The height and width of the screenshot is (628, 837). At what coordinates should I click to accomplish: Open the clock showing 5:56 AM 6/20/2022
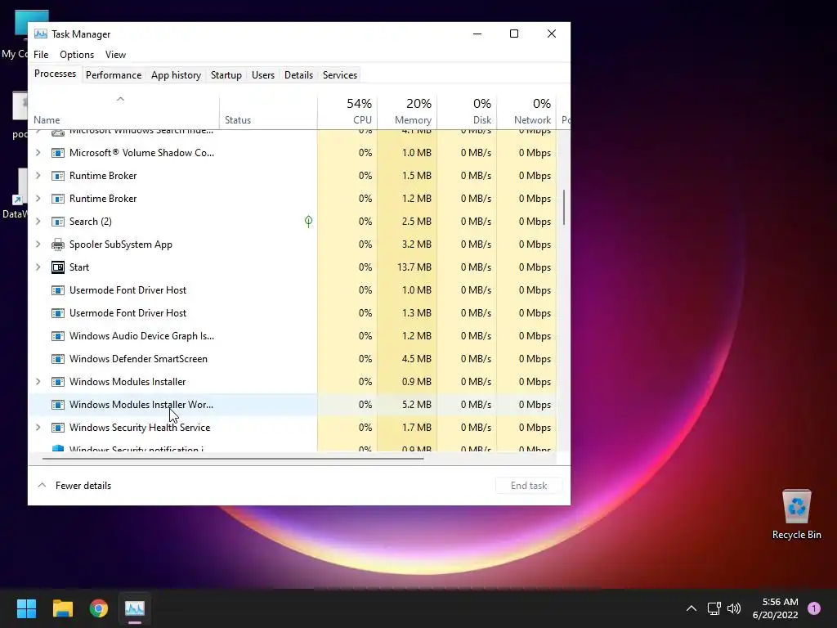click(x=776, y=608)
